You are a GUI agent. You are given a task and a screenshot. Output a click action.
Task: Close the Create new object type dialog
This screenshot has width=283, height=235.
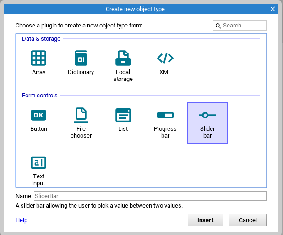pos(272,9)
